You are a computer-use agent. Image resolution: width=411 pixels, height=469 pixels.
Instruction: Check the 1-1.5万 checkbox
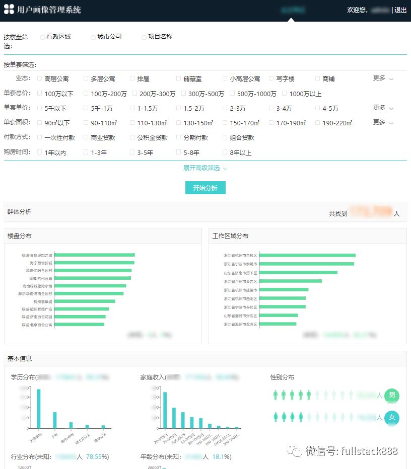coord(132,108)
